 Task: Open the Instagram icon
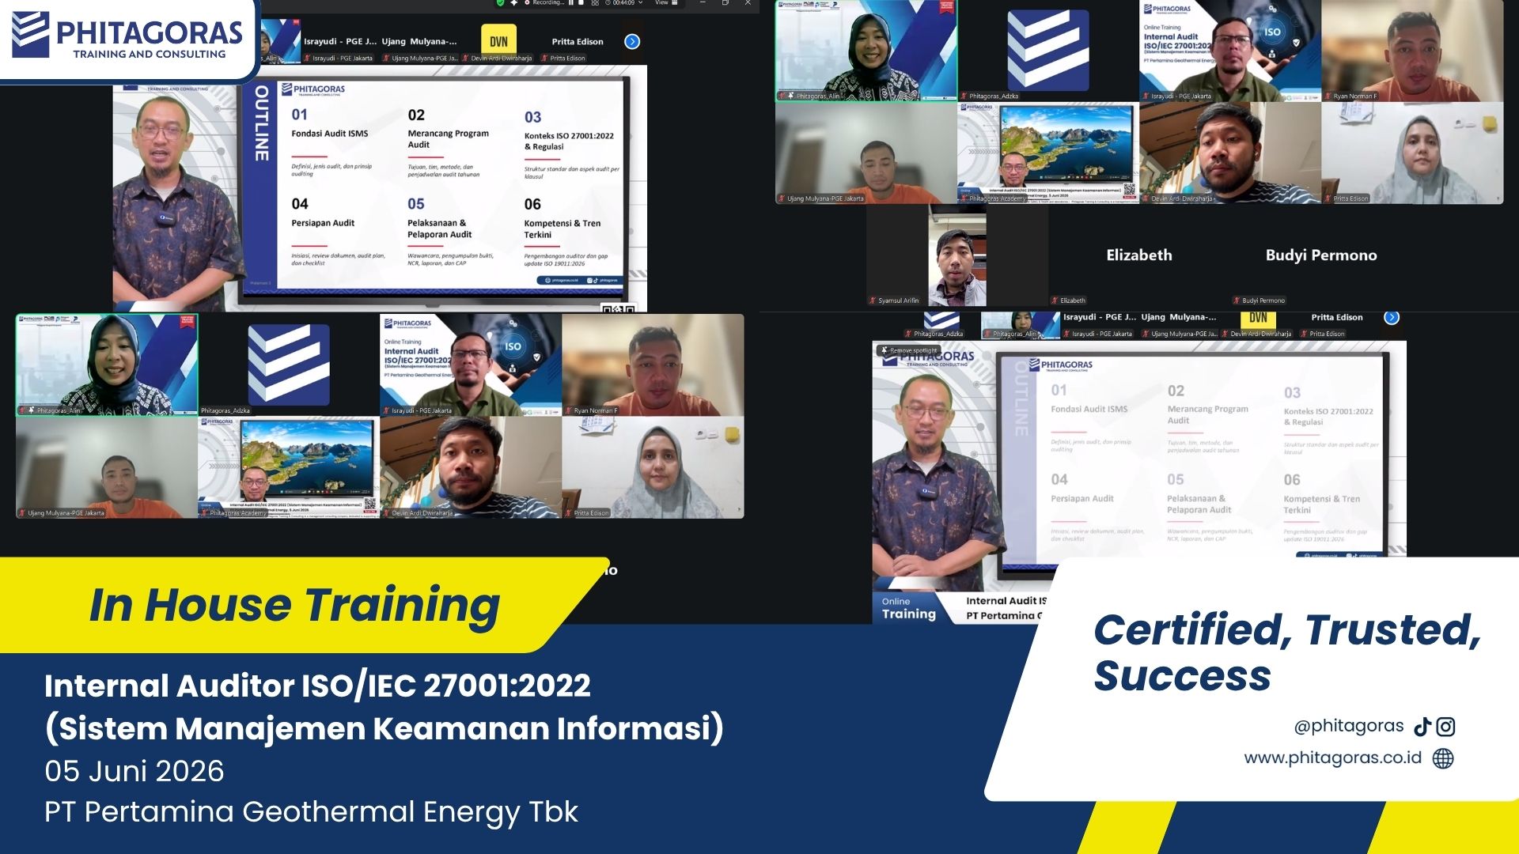point(1445,727)
